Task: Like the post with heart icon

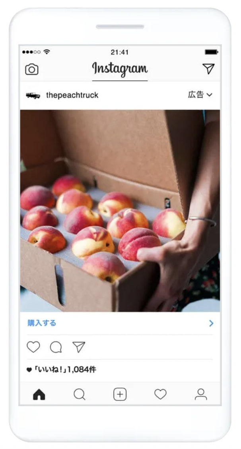Action: (x=33, y=347)
